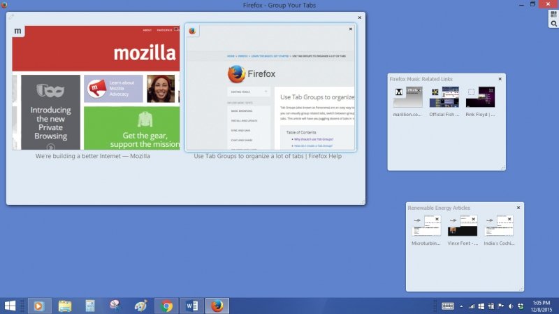The width and height of the screenshot is (559, 314).
Task: Show hidden tray icons with the up arrow
Action: click(x=461, y=306)
